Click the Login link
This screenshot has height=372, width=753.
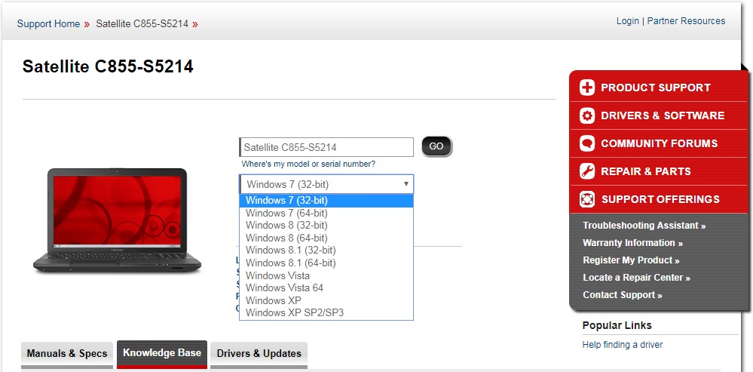tap(628, 21)
